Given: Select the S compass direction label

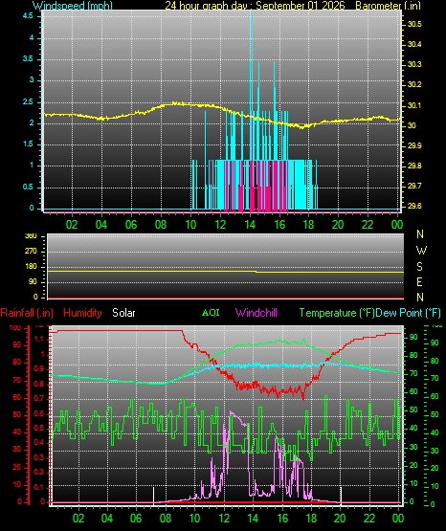Looking at the screenshot, I should tap(419, 267).
